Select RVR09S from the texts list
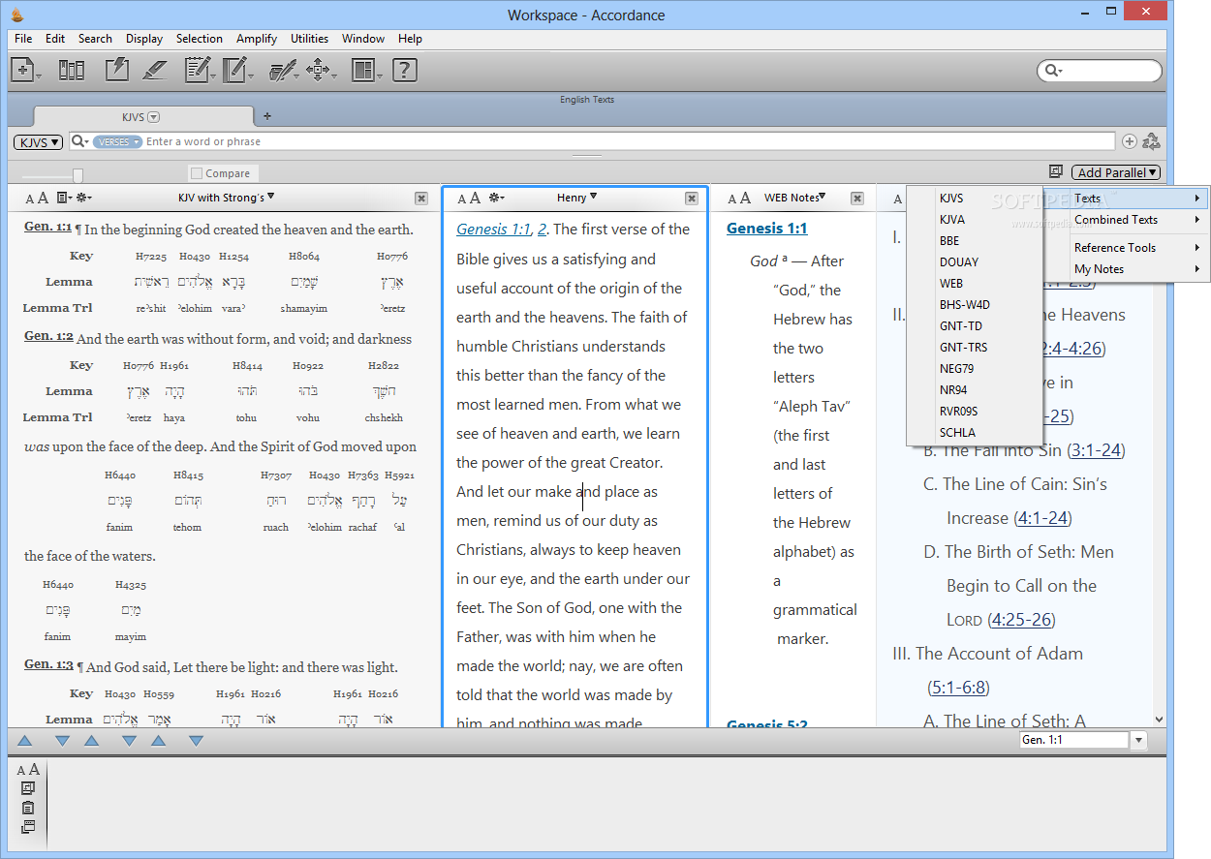The width and height of the screenshot is (1211, 859). (x=975, y=411)
